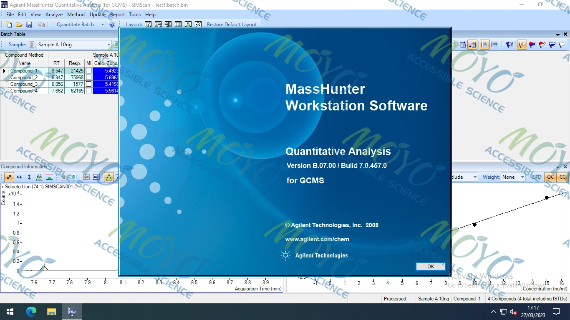Click the Save Batch floppy disk icon

point(29,25)
